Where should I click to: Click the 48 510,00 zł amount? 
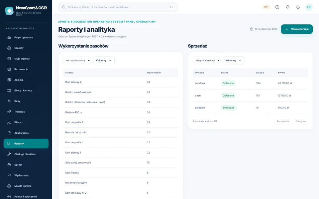click(x=285, y=83)
